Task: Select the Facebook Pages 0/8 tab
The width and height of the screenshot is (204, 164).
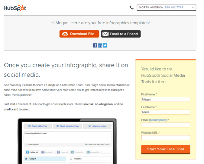Action: pyautogui.click(x=63, y=152)
